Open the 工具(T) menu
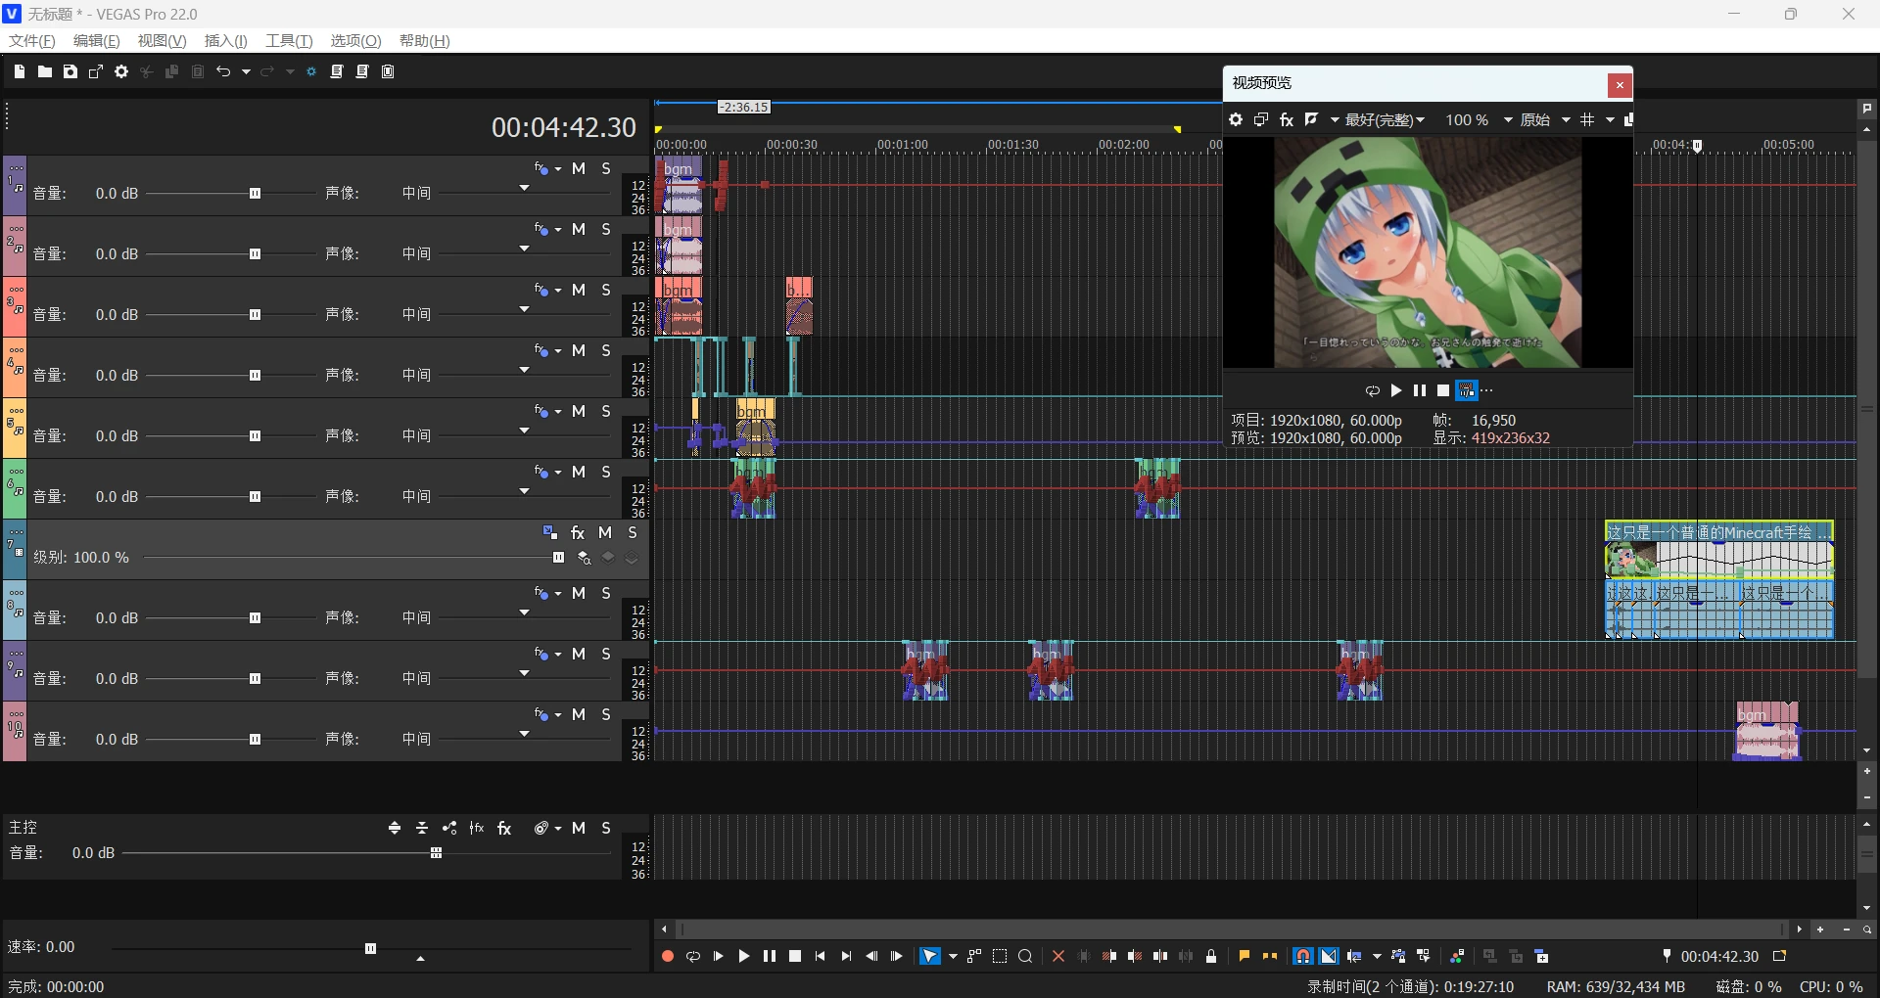The width and height of the screenshot is (1880, 998). click(288, 40)
